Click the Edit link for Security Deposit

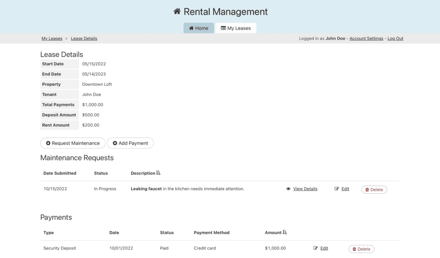(x=324, y=248)
